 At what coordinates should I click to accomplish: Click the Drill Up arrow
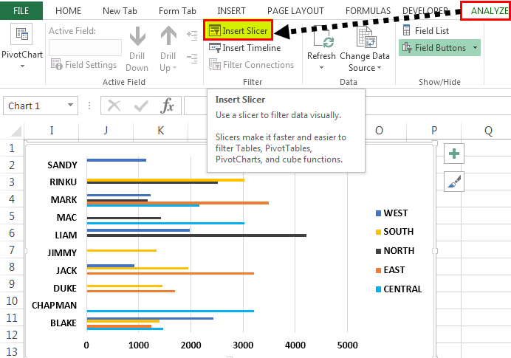[168, 36]
